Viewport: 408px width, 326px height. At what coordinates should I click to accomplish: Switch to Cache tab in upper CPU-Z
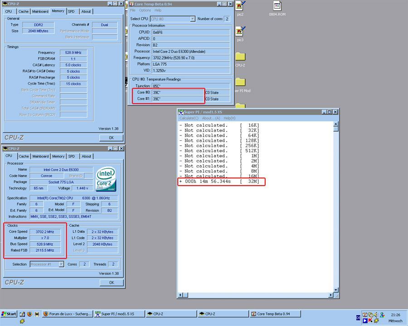coord(24,11)
